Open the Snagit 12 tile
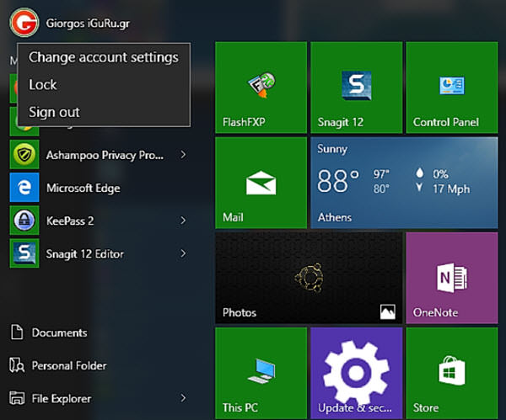Viewport: 506px width, 420px height. tap(357, 88)
